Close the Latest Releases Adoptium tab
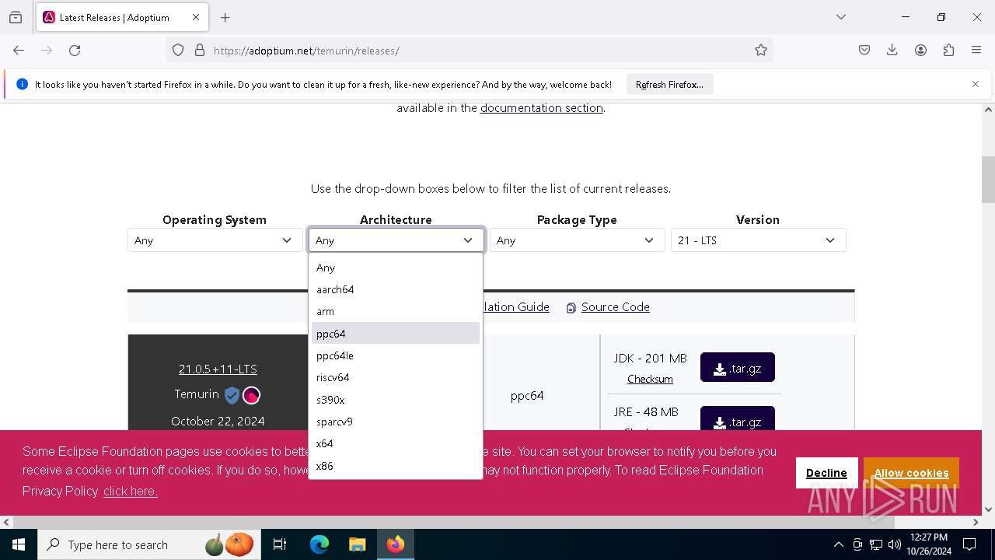The height and width of the screenshot is (560, 995). (196, 17)
